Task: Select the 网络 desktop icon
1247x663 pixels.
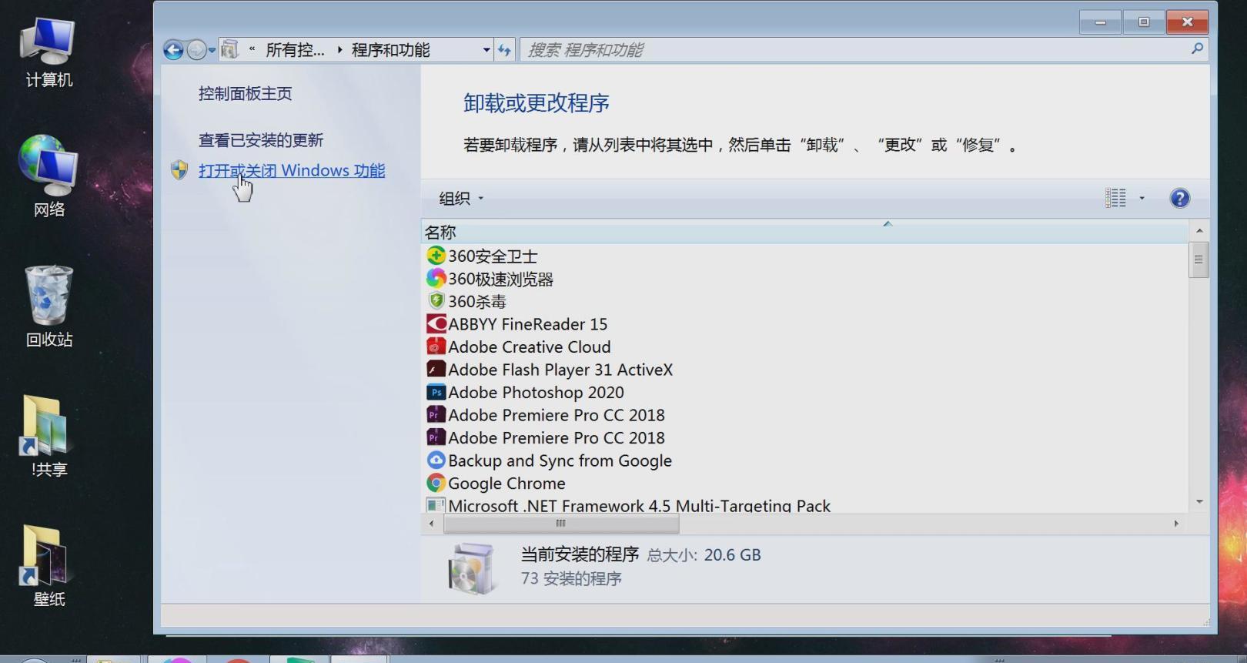Action: [48, 176]
